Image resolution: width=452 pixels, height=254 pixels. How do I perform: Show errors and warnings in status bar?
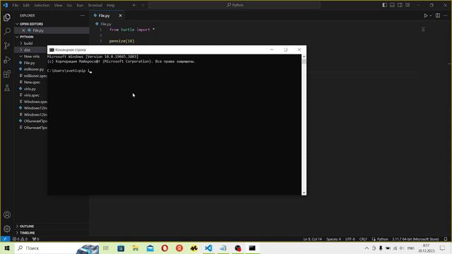(x=20, y=239)
